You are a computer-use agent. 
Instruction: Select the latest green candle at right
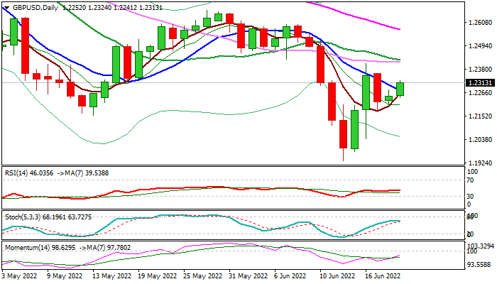(400, 89)
